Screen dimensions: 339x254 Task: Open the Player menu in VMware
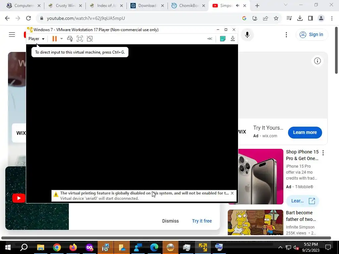click(x=36, y=39)
